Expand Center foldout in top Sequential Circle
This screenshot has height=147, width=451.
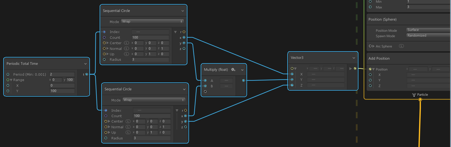pyautogui.click(x=108, y=43)
